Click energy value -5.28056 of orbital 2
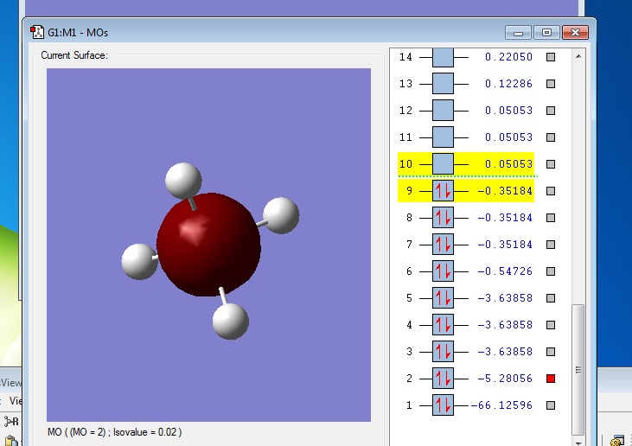632x446 pixels. 505,379
